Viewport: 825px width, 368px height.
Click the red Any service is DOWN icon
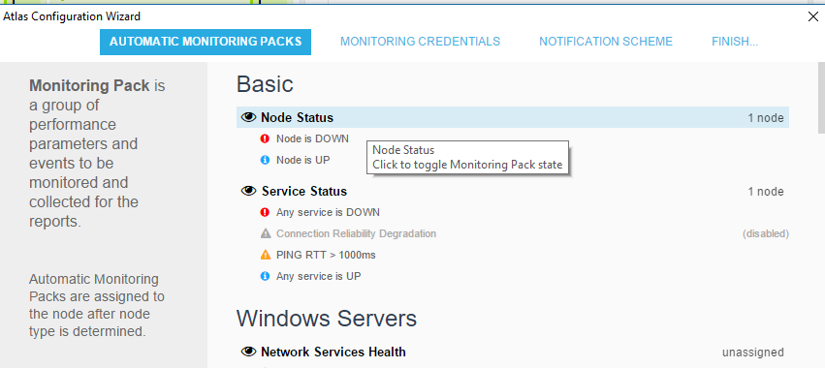pos(266,212)
